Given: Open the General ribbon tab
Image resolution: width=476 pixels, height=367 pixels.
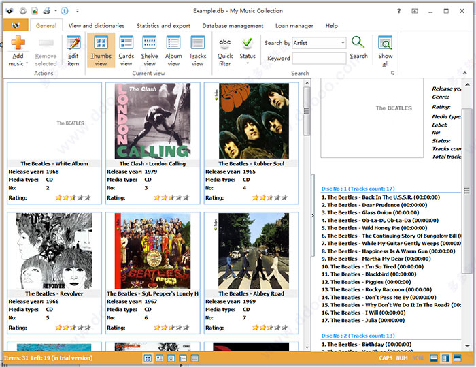Looking at the screenshot, I should 46,26.
